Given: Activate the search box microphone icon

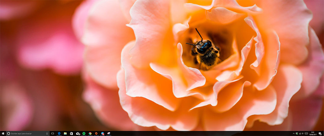Looking at the screenshot, I should coord(47,134).
